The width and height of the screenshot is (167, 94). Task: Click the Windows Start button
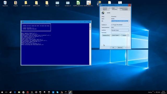2,92
